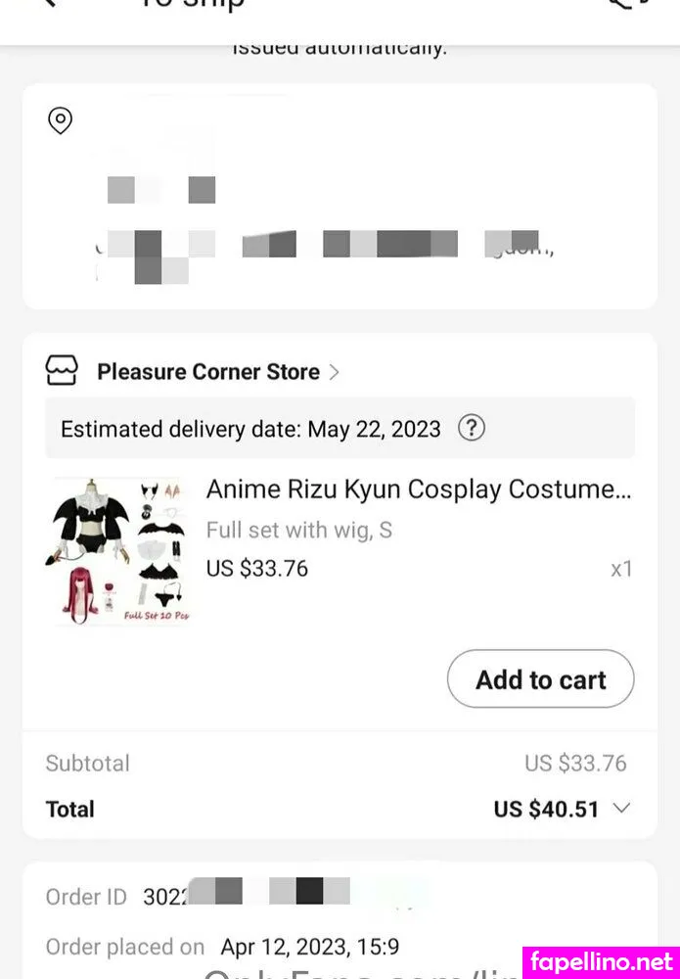680x979 pixels.
Task: Click the icon at the header's right edge
Action: tap(627, 4)
